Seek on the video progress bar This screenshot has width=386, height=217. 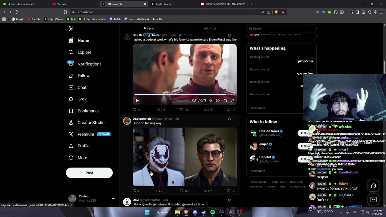[185, 94]
